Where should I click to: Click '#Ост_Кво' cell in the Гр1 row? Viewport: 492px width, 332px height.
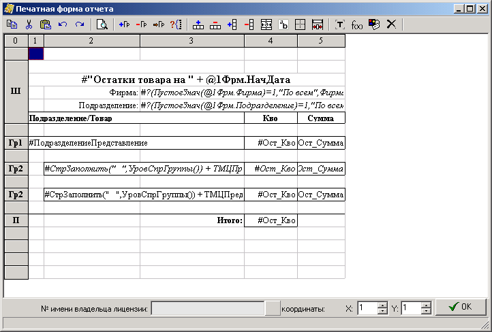[271, 143]
